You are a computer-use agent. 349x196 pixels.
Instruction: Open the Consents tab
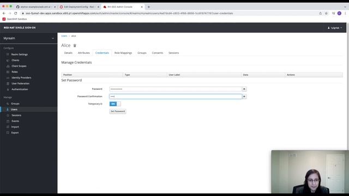click(x=158, y=53)
